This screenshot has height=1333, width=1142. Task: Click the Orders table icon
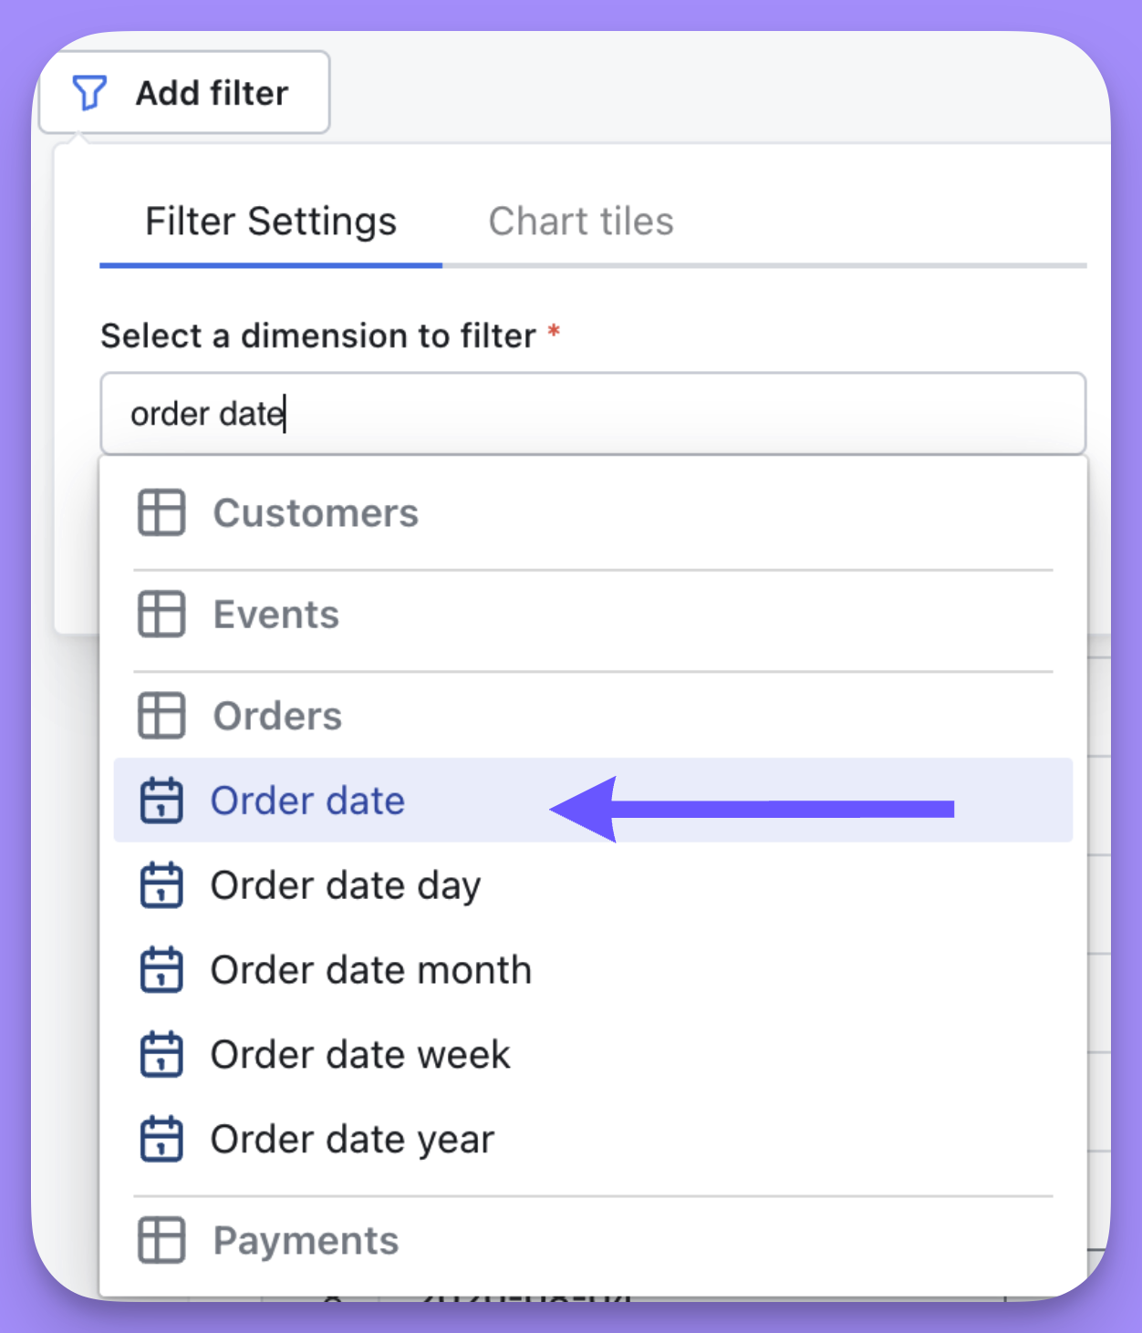point(161,715)
